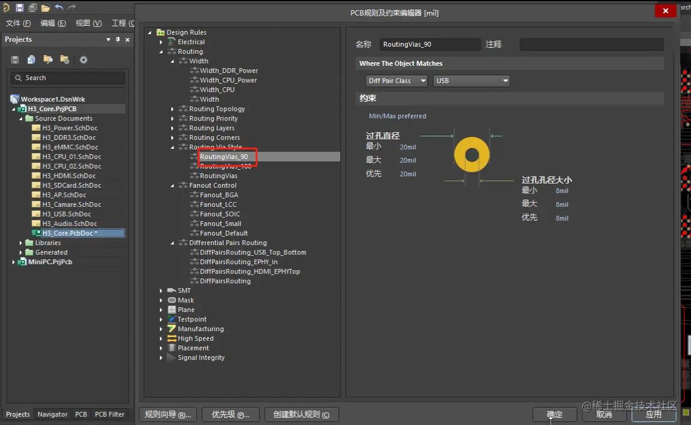This screenshot has width=691, height=425.
Task: Click the Projects panel pin icon
Action: (118, 39)
